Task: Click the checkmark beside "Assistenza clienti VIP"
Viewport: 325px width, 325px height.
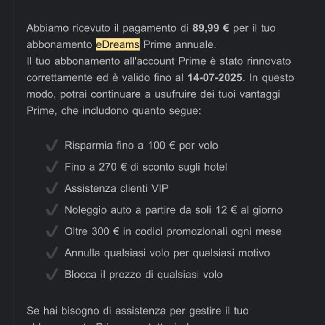Action: click(x=51, y=189)
